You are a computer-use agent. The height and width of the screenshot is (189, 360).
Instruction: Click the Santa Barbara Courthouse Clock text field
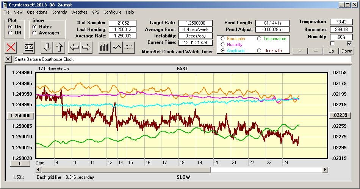click(182, 59)
